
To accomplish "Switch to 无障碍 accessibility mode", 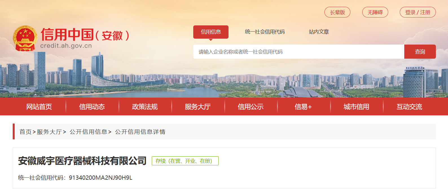I will coord(375,12).
